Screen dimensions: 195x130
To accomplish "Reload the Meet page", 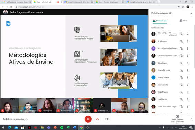I will point(11,7).
